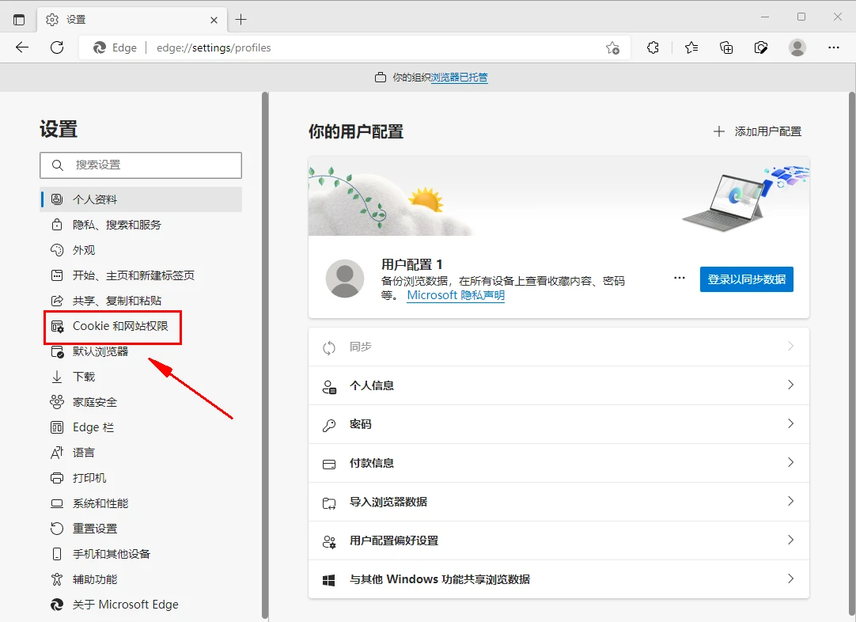
Task: Select 个人资料 in settings sidebar
Action: point(141,199)
